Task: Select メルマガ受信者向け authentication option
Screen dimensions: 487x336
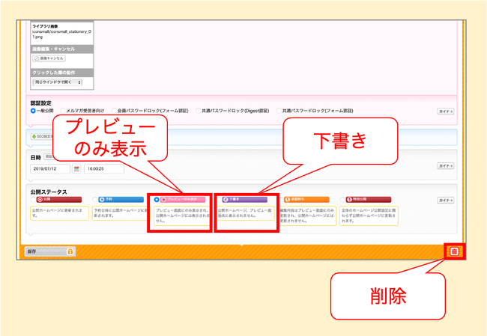Action: pos(64,110)
